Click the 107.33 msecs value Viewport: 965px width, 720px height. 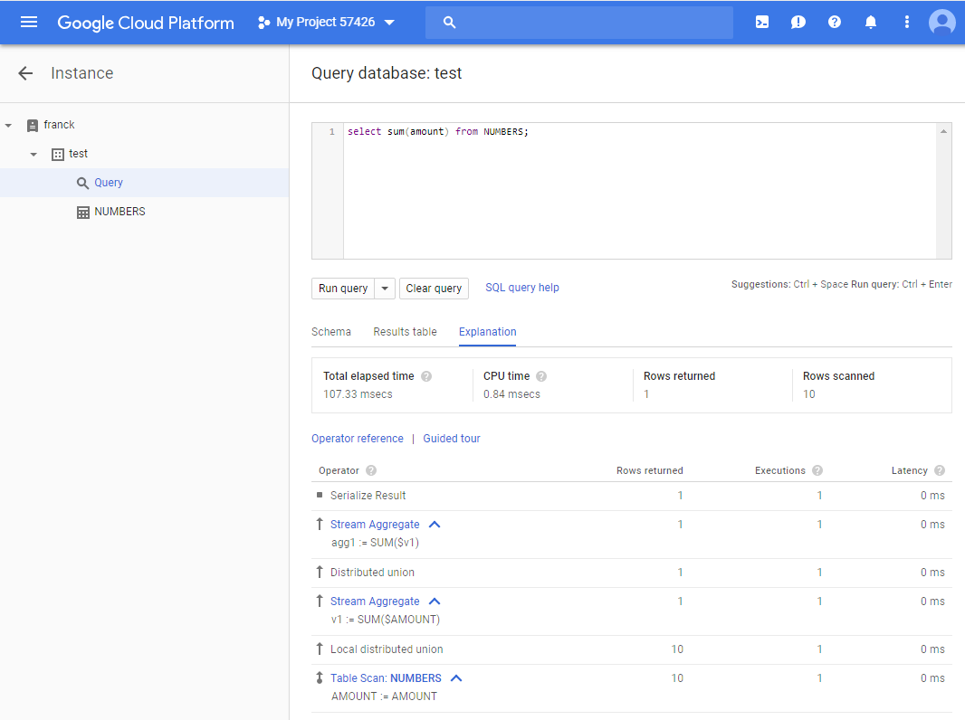pyautogui.click(x=358, y=394)
